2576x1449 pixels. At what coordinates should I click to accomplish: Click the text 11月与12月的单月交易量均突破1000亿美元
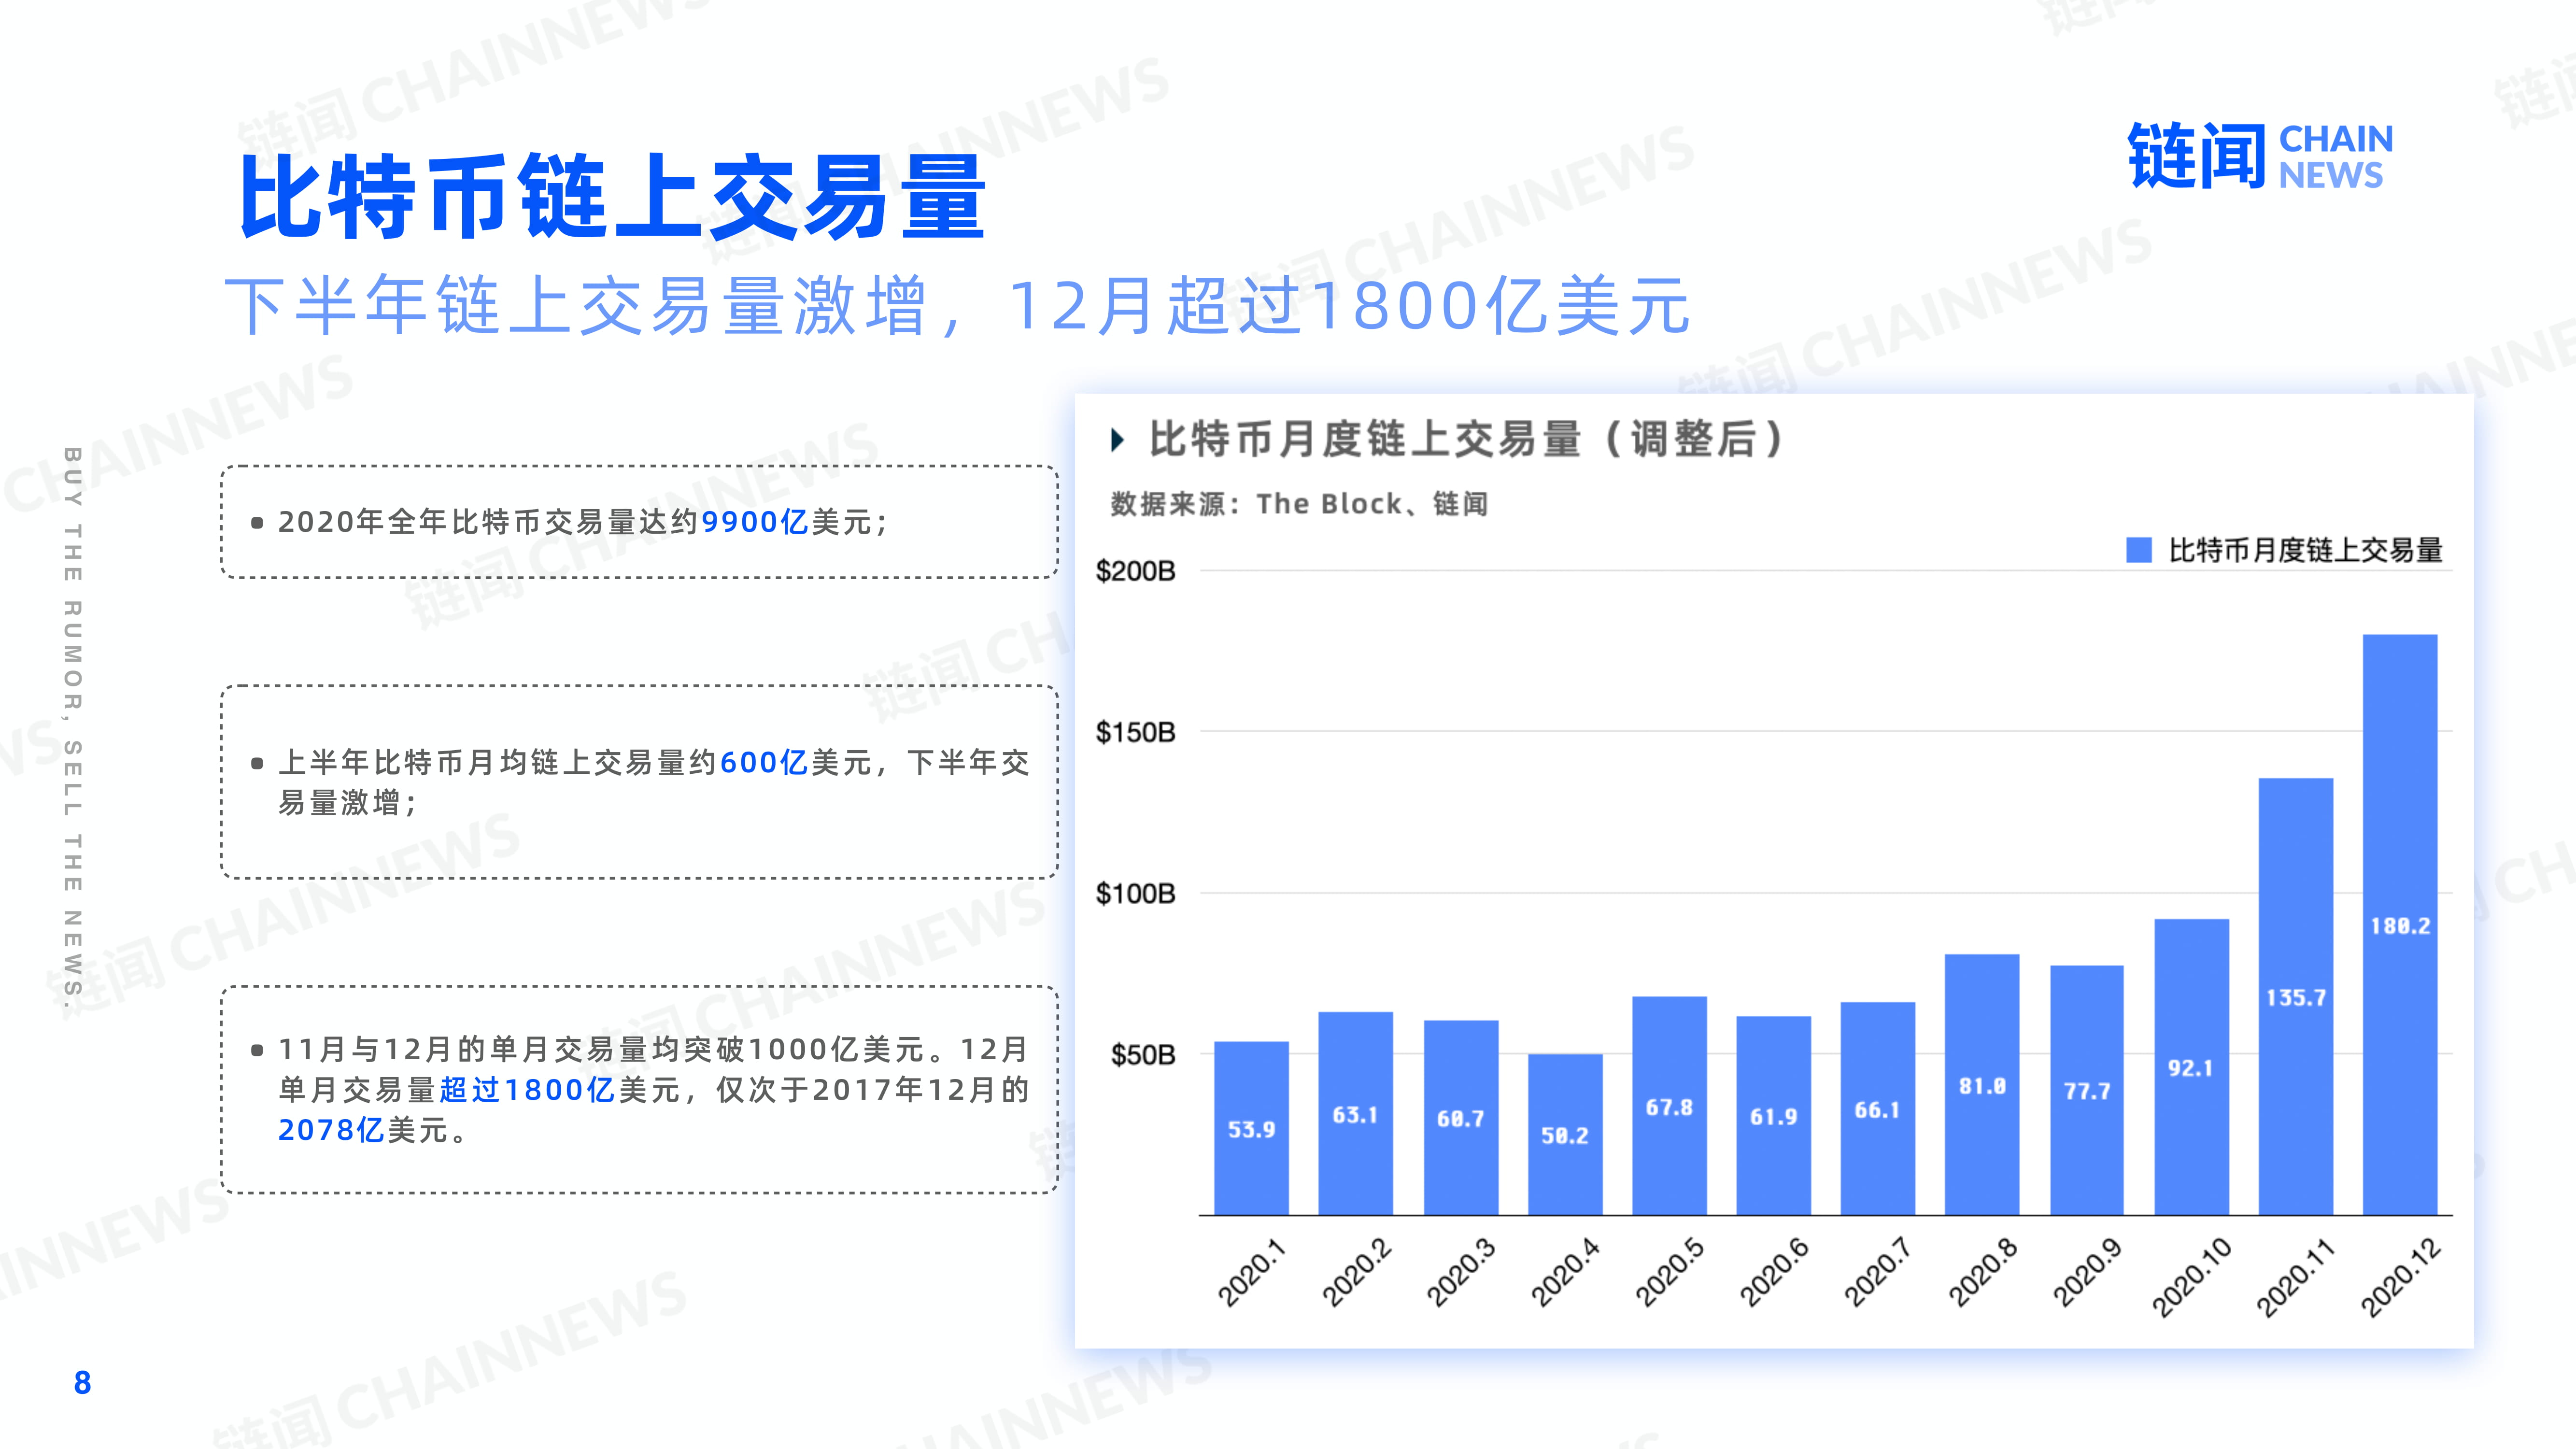coord(602,1049)
